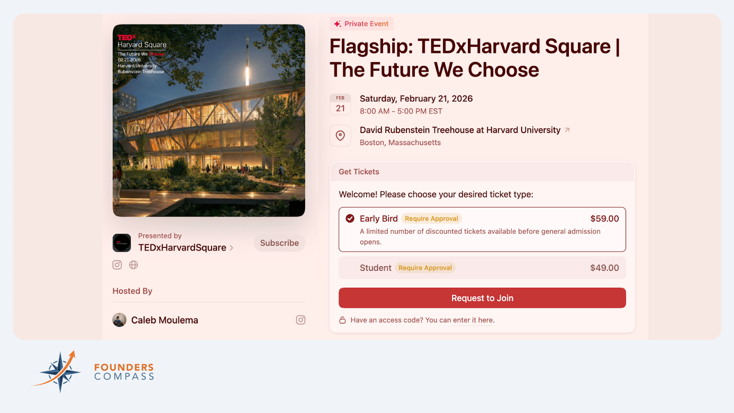The height and width of the screenshot is (413, 734).
Task: Select the Student ticket for $49.00
Action: (x=482, y=268)
